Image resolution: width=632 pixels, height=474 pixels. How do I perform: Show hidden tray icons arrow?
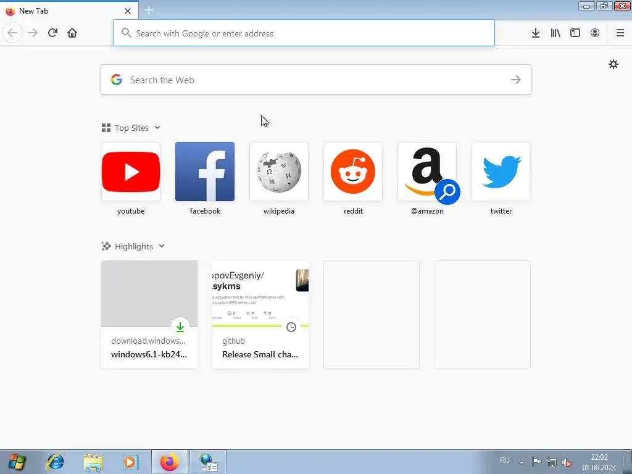pyautogui.click(x=522, y=462)
